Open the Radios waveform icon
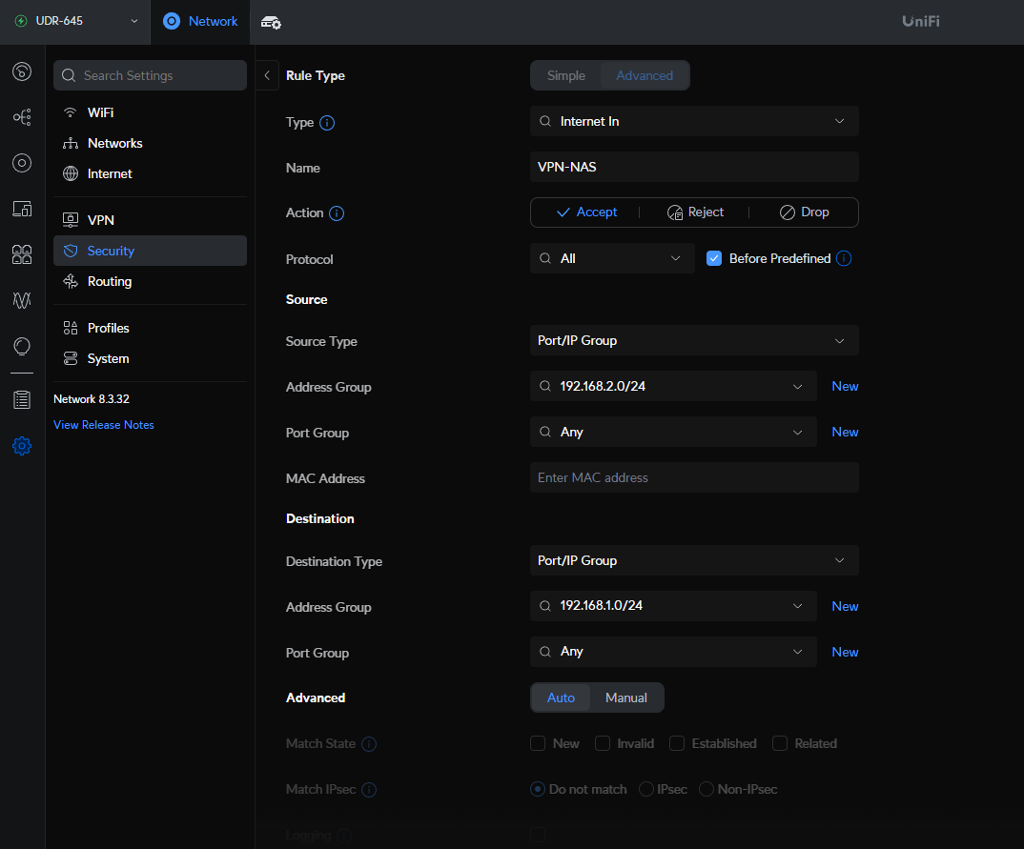1024x849 pixels. click(x=22, y=300)
